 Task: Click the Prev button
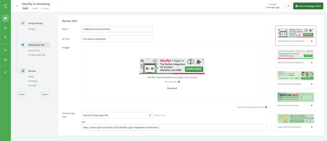[x=21, y=94]
